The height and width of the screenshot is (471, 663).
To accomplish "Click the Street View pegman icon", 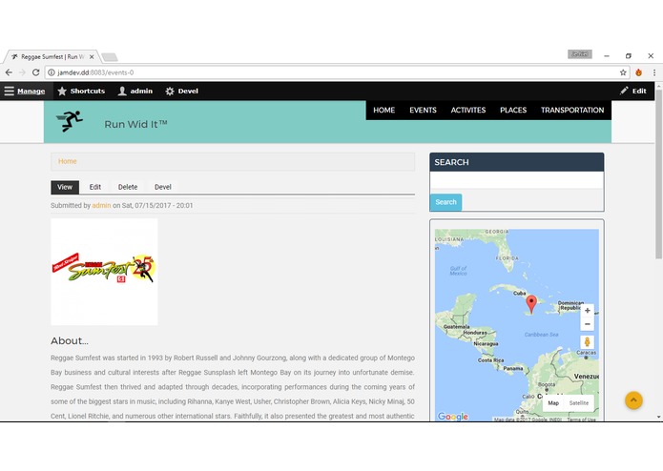I will 587,342.
